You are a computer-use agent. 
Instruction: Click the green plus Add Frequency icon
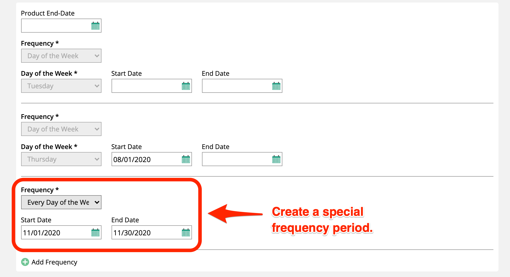click(25, 262)
